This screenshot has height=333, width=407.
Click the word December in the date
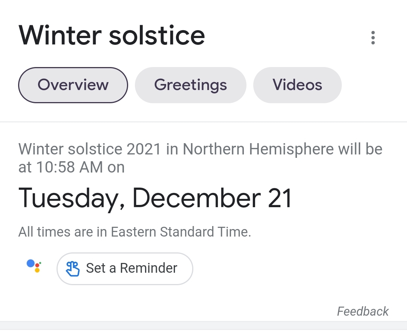pos(197,198)
